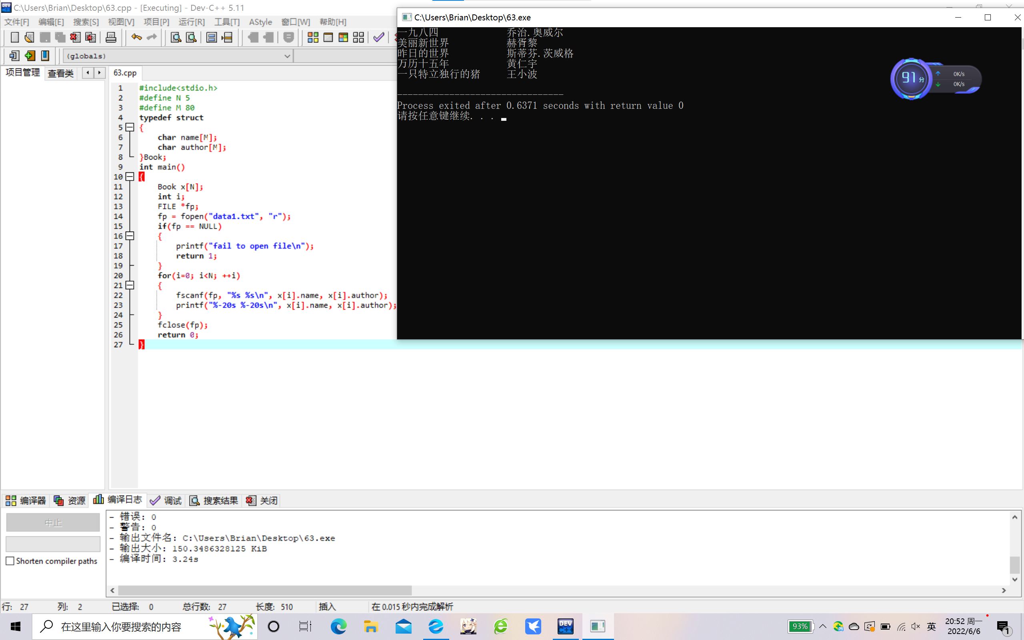The height and width of the screenshot is (640, 1024).
Task: Enable Shorten compiler paths checkbox
Action: pos(10,561)
